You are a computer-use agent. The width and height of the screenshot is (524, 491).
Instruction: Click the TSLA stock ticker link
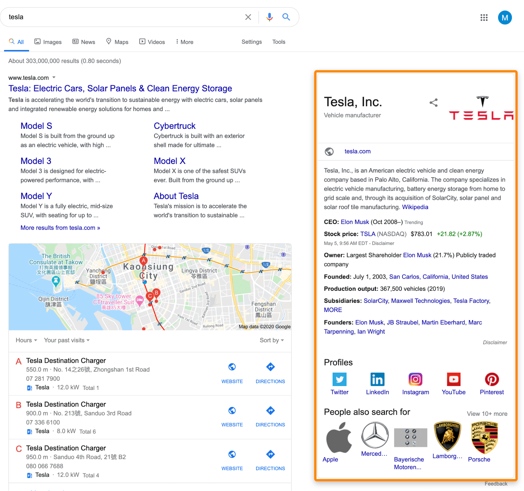[x=368, y=234]
